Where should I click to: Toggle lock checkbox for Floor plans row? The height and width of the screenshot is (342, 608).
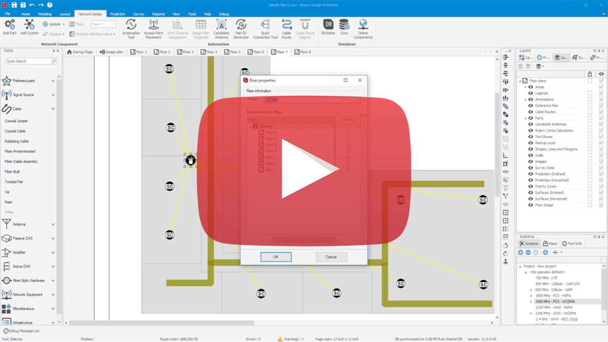590,81
